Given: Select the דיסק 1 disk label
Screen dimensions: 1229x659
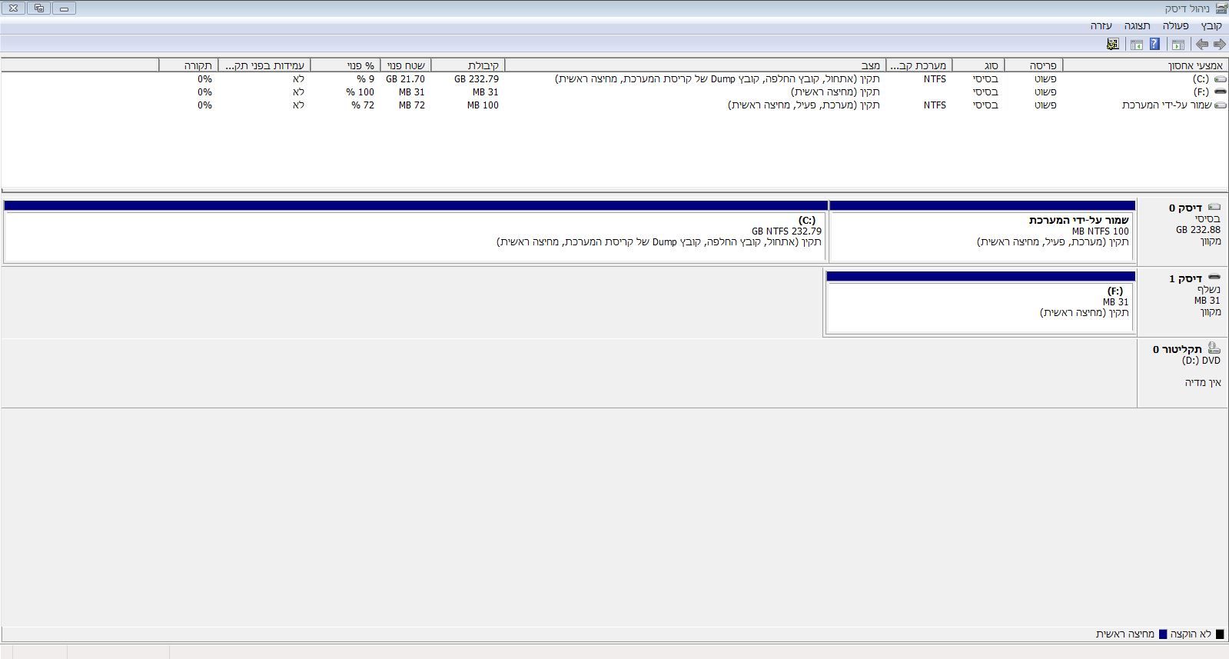Looking at the screenshot, I should click(x=1186, y=278).
